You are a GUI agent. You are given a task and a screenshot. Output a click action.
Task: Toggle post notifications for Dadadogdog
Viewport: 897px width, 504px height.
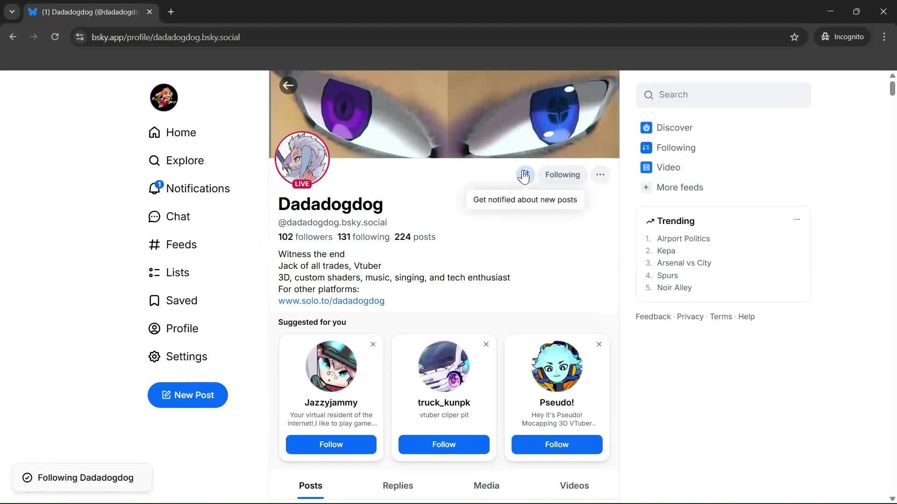pos(525,174)
